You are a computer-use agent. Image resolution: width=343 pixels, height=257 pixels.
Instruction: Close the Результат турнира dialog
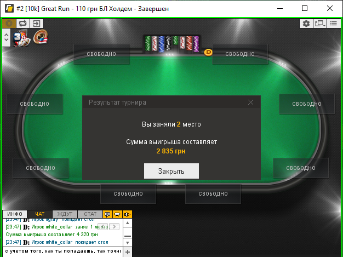click(x=251, y=102)
